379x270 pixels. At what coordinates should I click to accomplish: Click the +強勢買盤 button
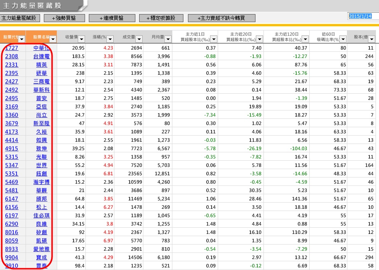64,18
